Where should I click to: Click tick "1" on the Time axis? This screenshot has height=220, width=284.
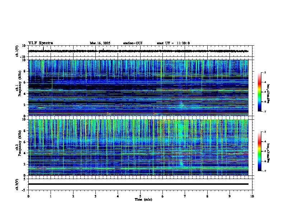(x=51, y=196)
